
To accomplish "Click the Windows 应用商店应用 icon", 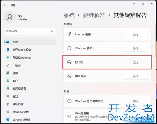I will click(x=69, y=101).
